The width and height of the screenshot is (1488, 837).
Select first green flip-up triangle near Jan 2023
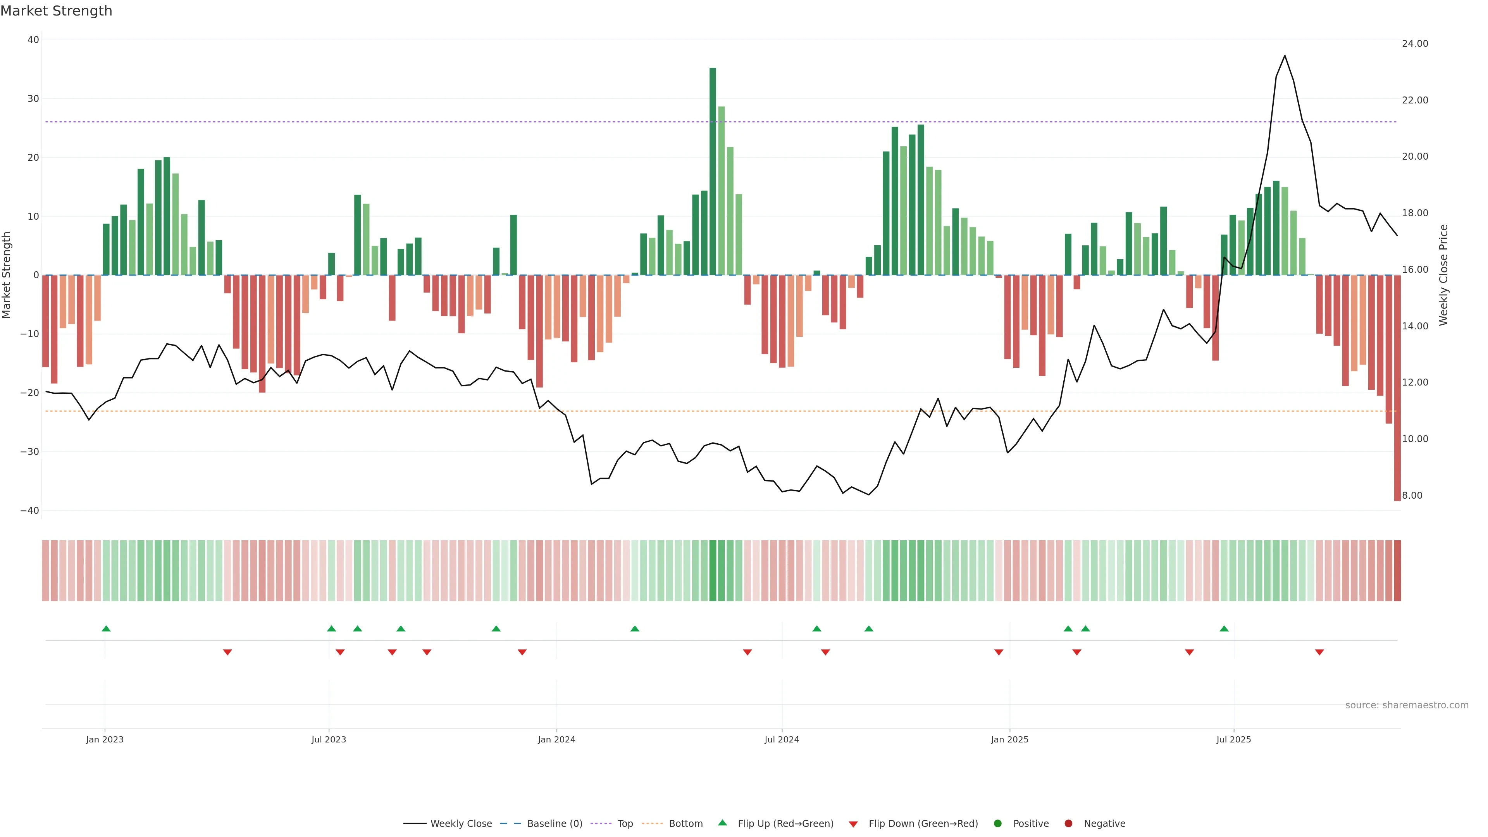tap(106, 629)
